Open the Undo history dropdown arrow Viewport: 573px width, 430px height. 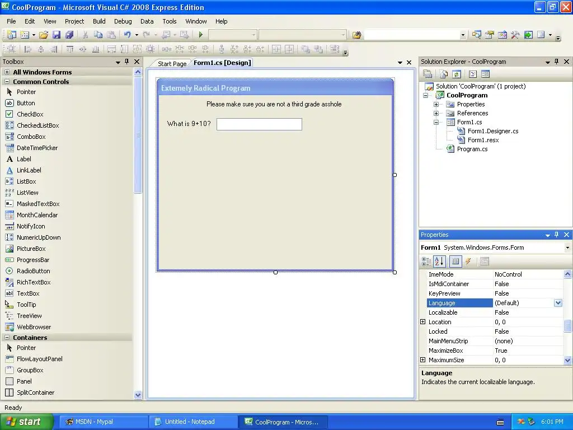(137, 35)
